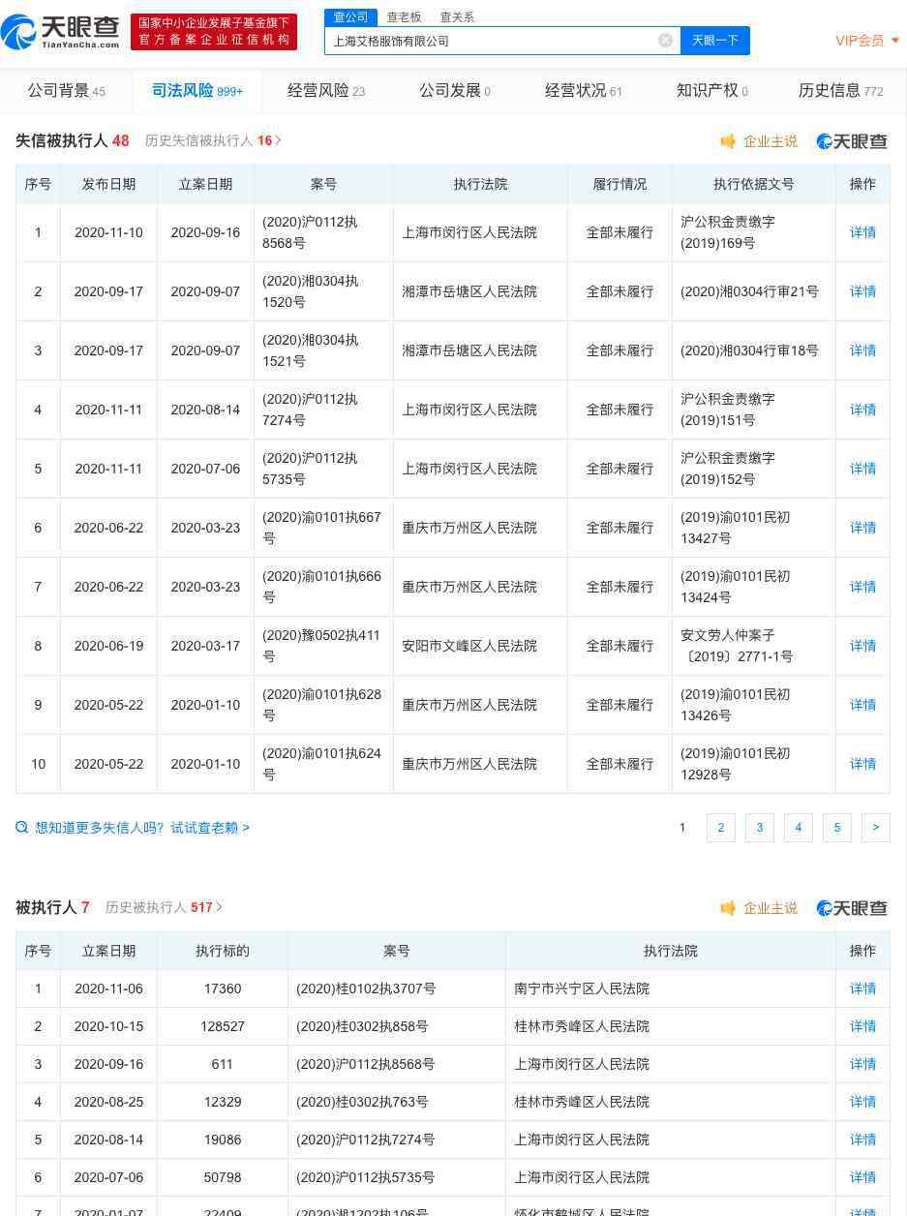Open 详情 for 失信 row 5 case 5735号
907x1216 pixels.
pos(862,469)
